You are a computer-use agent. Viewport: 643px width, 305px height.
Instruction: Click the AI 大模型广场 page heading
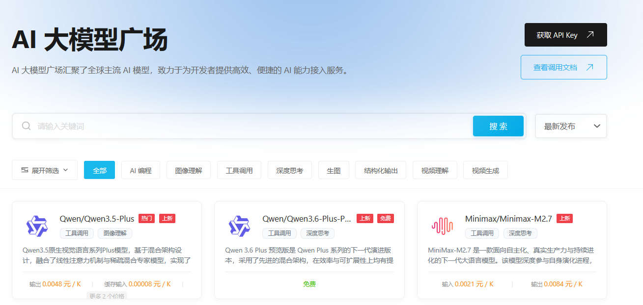89,40
